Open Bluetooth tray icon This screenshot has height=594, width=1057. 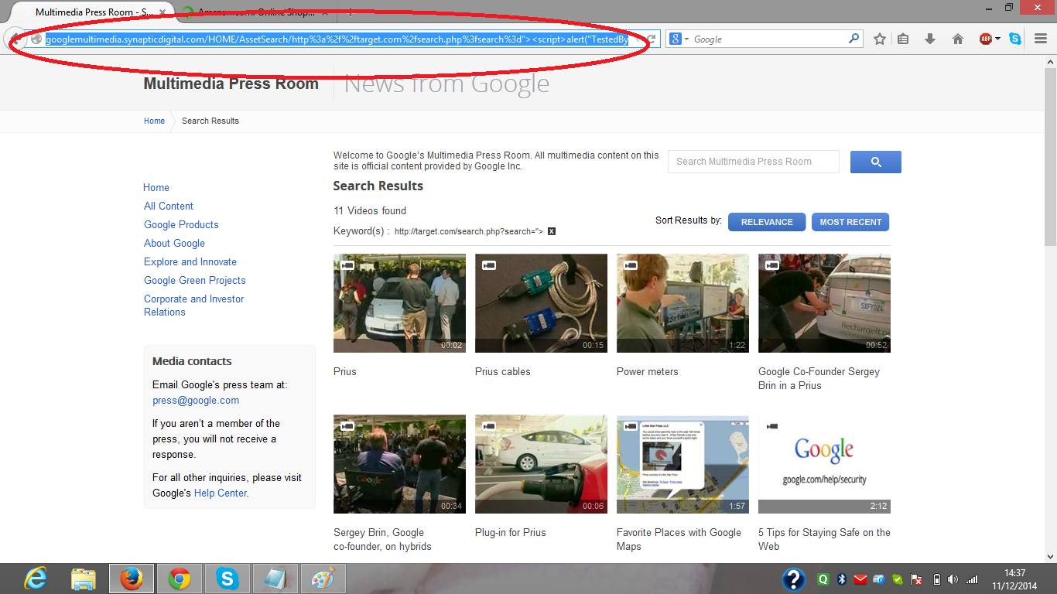[841, 579]
